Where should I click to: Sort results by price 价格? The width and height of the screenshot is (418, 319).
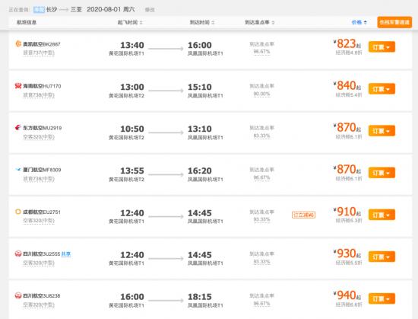359,22
